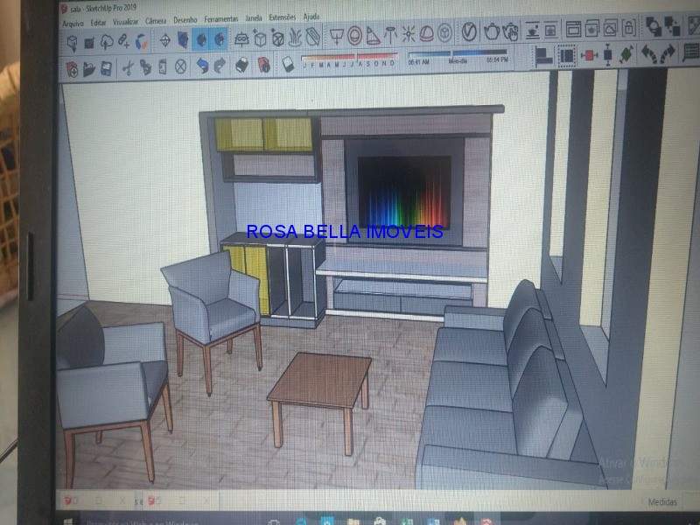Click the Copy icon

click(145, 67)
